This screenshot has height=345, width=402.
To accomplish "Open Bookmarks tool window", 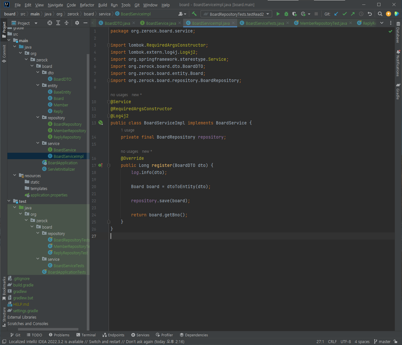I will pos(4,288).
